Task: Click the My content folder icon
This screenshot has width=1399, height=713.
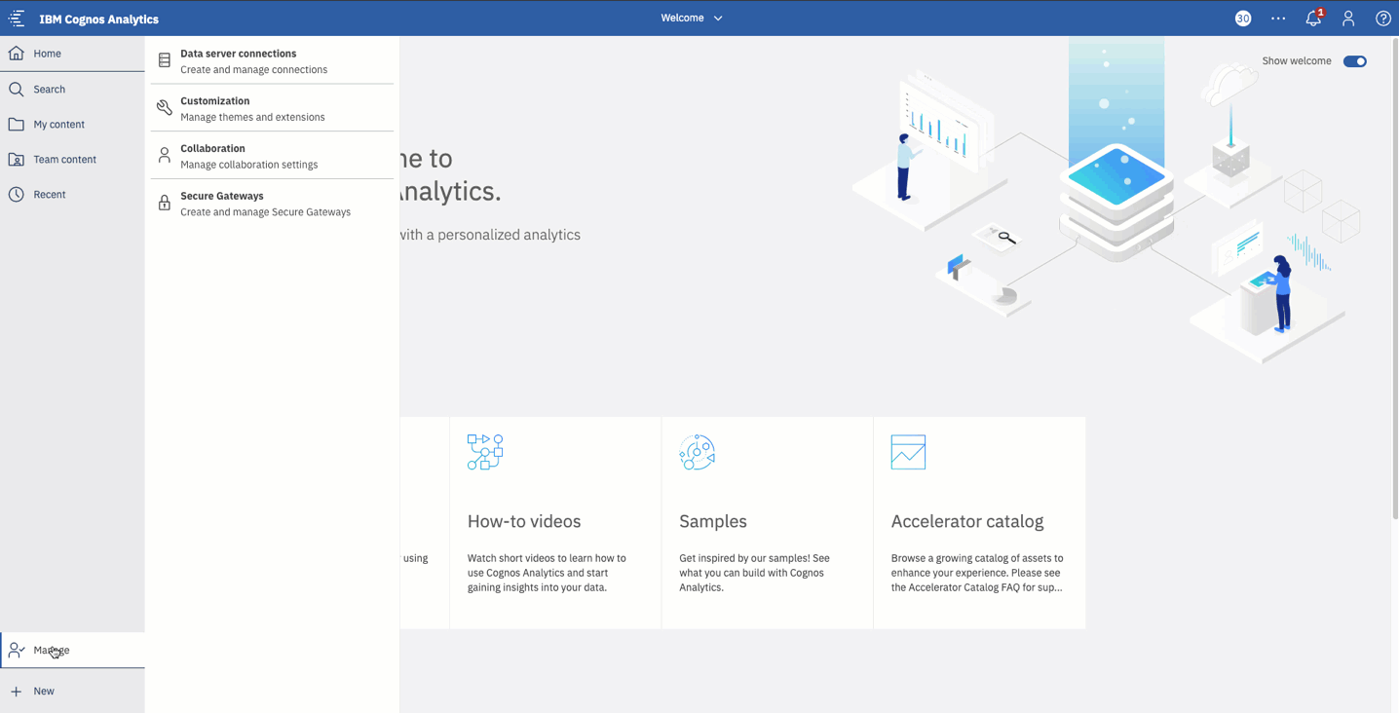Action: pos(17,124)
